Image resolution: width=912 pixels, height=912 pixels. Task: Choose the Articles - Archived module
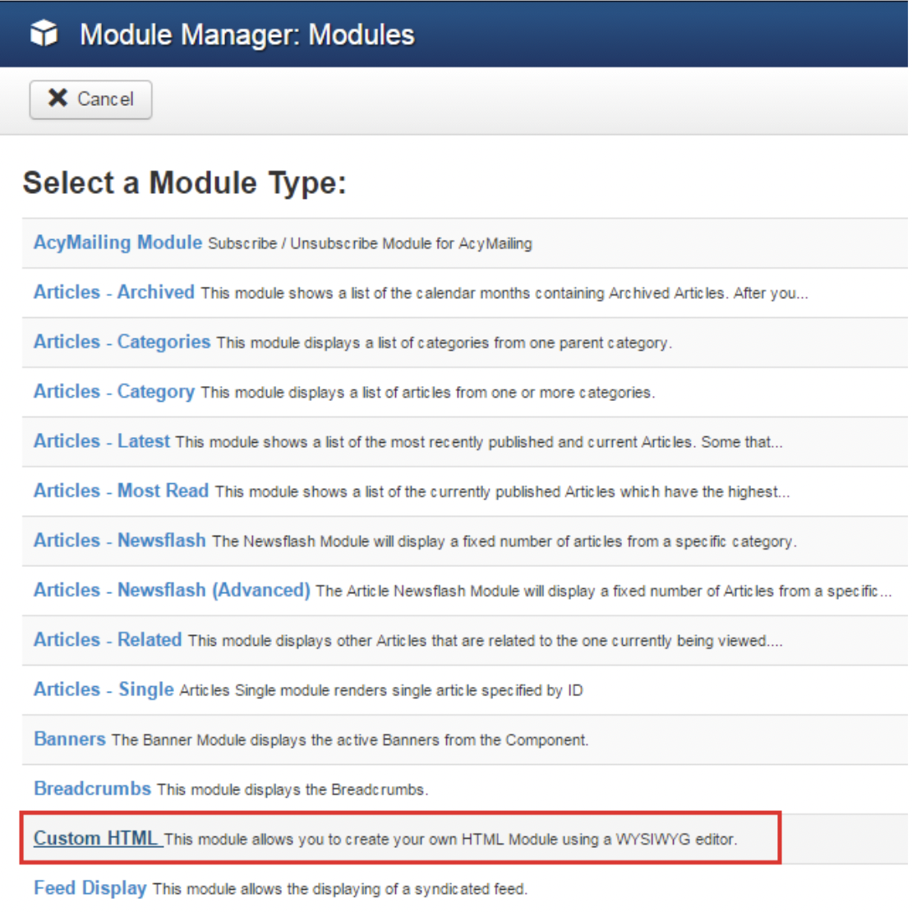113,292
